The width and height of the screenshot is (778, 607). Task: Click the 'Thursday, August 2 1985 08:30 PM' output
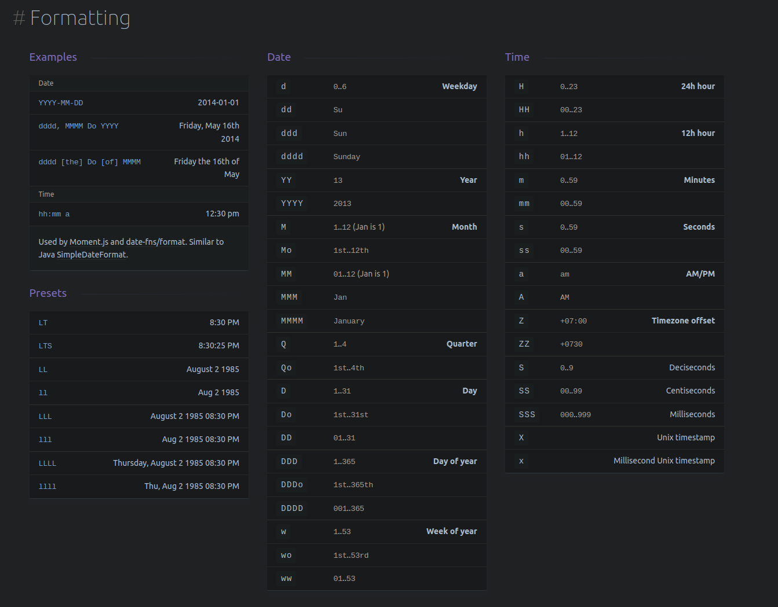176,463
